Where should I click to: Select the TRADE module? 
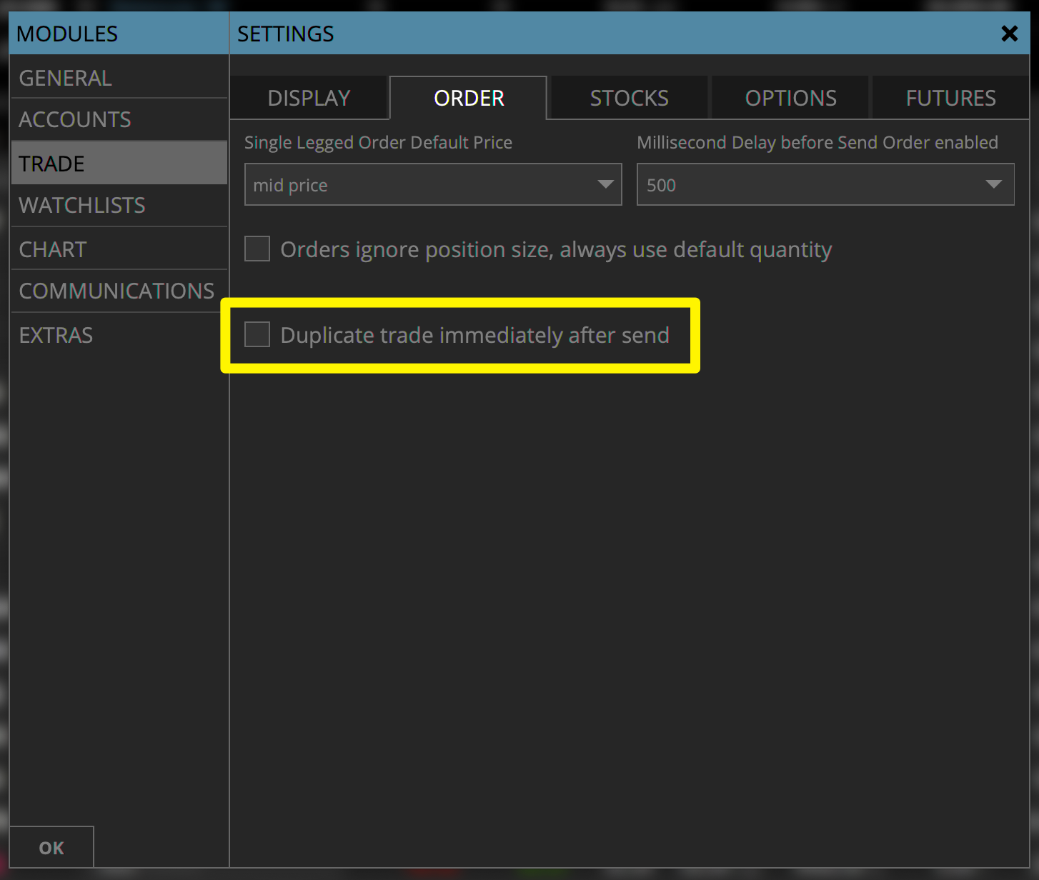51,163
